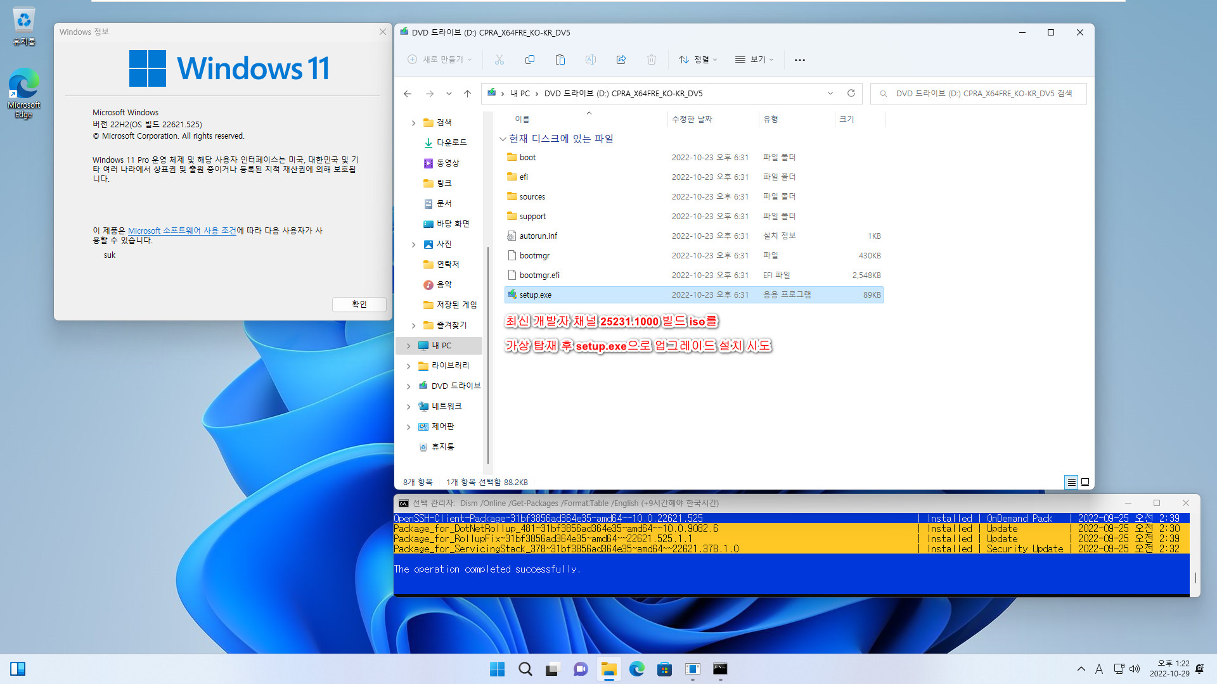This screenshot has width=1217, height=684.
Task: Expand the 검색 folder in the tree
Action: point(413,123)
